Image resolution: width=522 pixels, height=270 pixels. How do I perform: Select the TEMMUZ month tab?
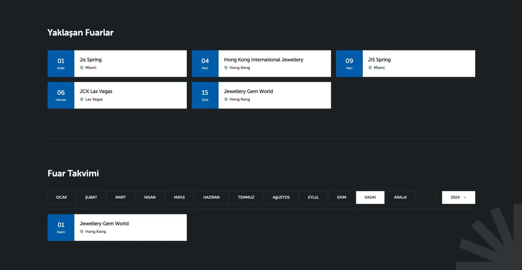pyautogui.click(x=246, y=197)
